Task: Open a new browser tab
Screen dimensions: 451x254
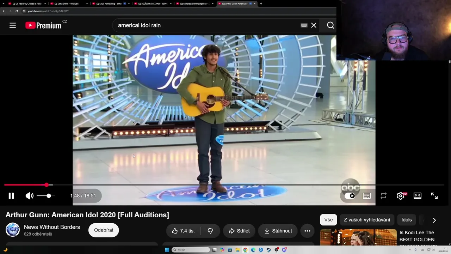Action: click(x=261, y=4)
